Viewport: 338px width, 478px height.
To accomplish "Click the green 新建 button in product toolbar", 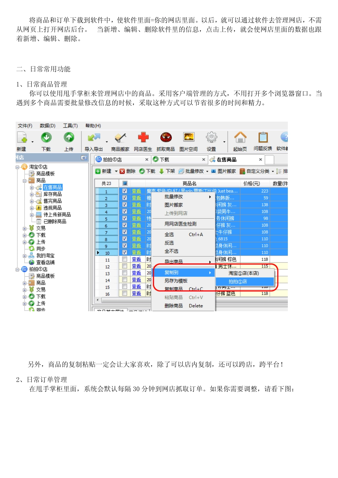I will tap(103, 171).
